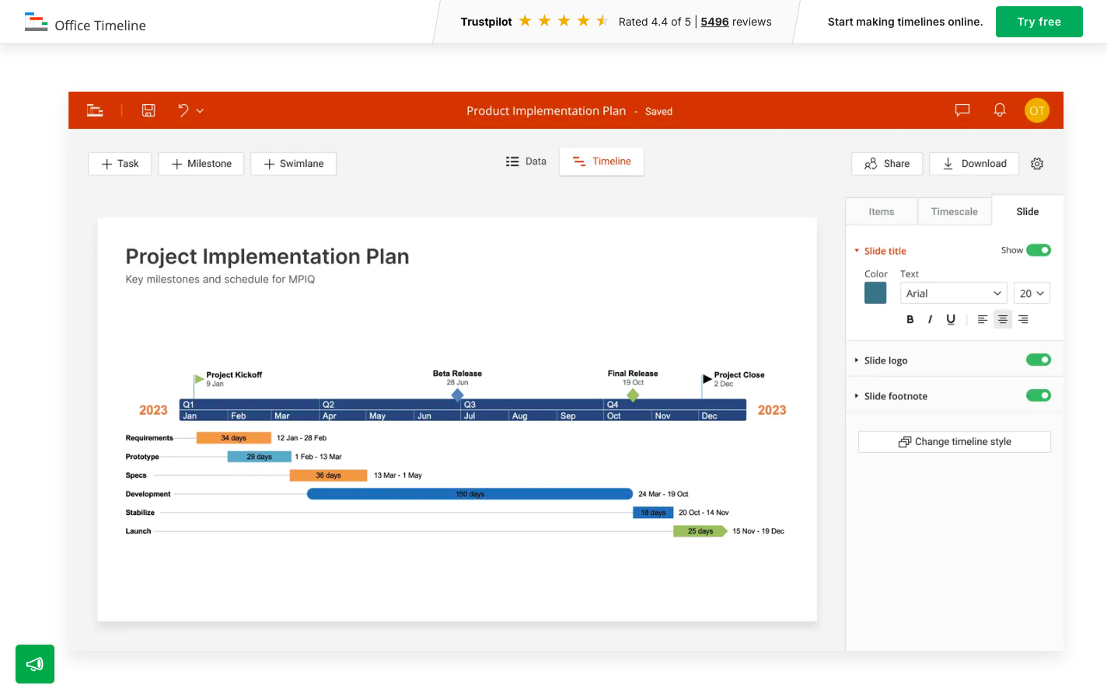
Task: Apply bold formatting to slide title
Action: coord(910,319)
